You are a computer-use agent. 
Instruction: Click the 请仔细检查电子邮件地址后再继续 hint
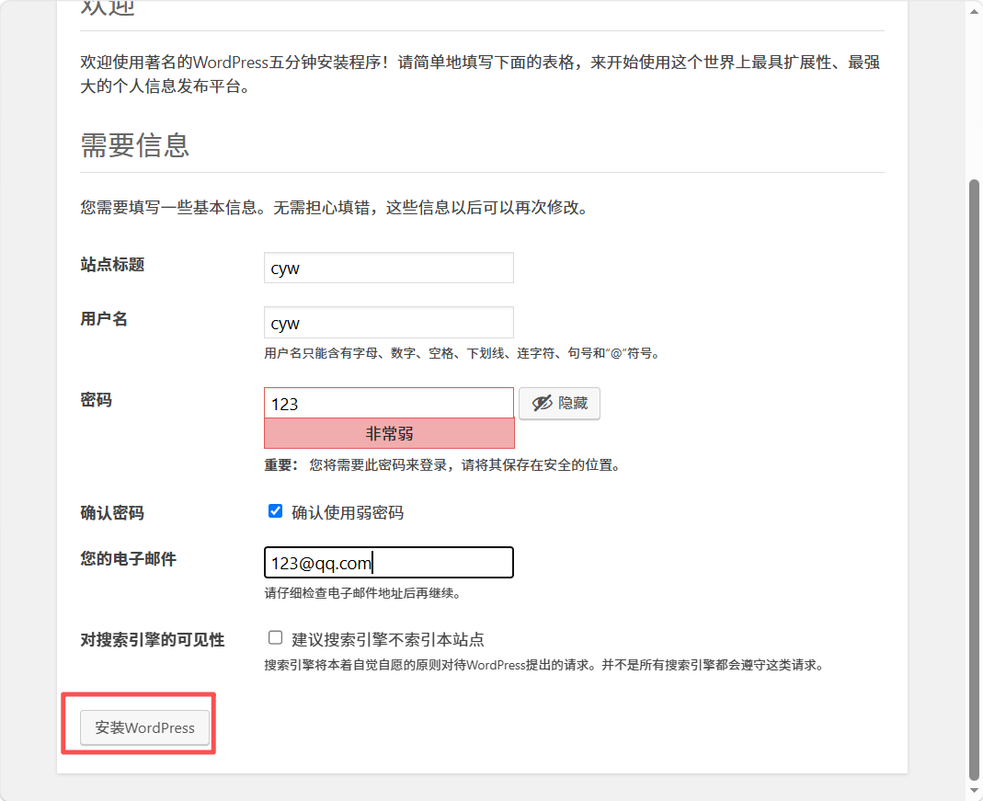363,593
